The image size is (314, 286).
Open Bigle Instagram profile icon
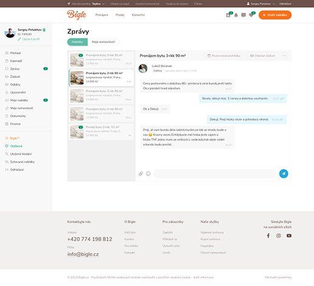click(279, 235)
